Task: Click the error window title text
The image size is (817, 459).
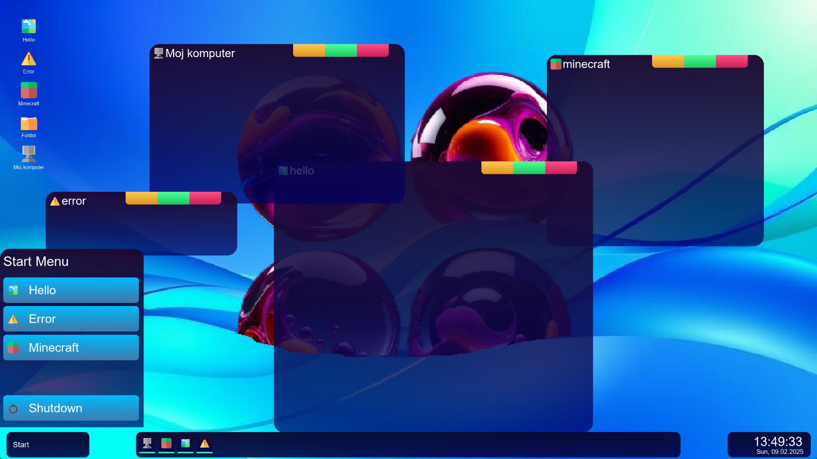Action: pos(74,201)
